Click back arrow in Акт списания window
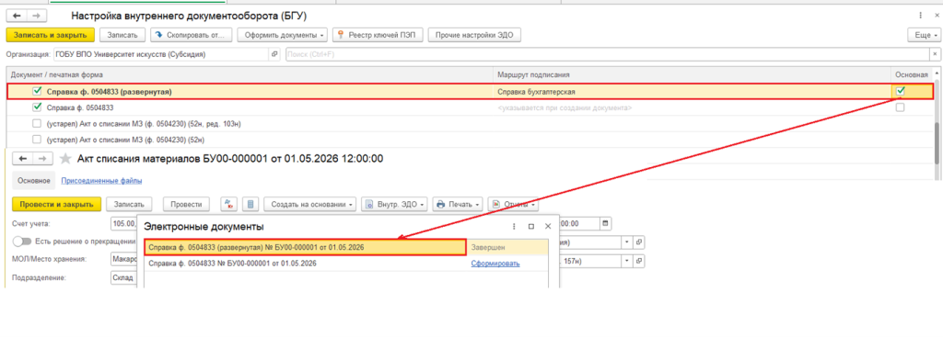The width and height of the screenshot is (943, 337). [x=22, y=158]
